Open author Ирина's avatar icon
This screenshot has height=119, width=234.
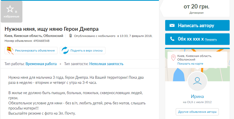[x=197, y=81]
